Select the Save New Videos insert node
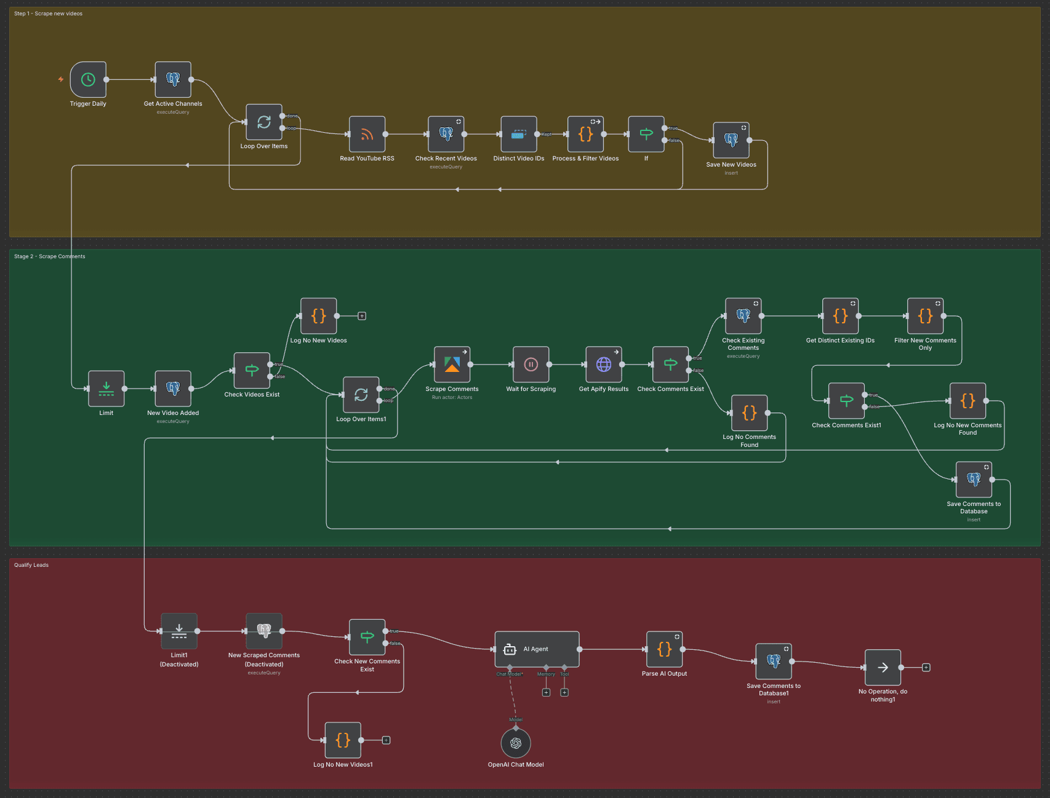This screenshot has width=1050, height=798. click(731, 140)
